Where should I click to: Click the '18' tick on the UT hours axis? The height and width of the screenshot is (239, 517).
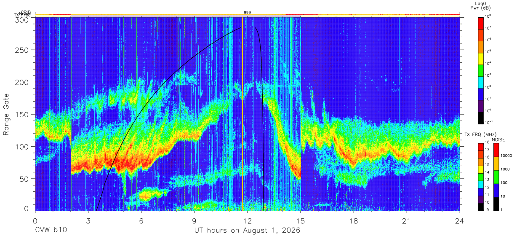point(354,221)
